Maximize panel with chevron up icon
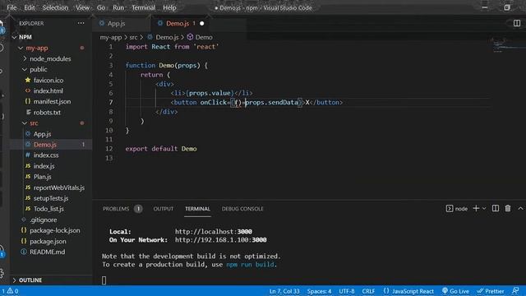 pyautogui.click(x=520, y=208)
